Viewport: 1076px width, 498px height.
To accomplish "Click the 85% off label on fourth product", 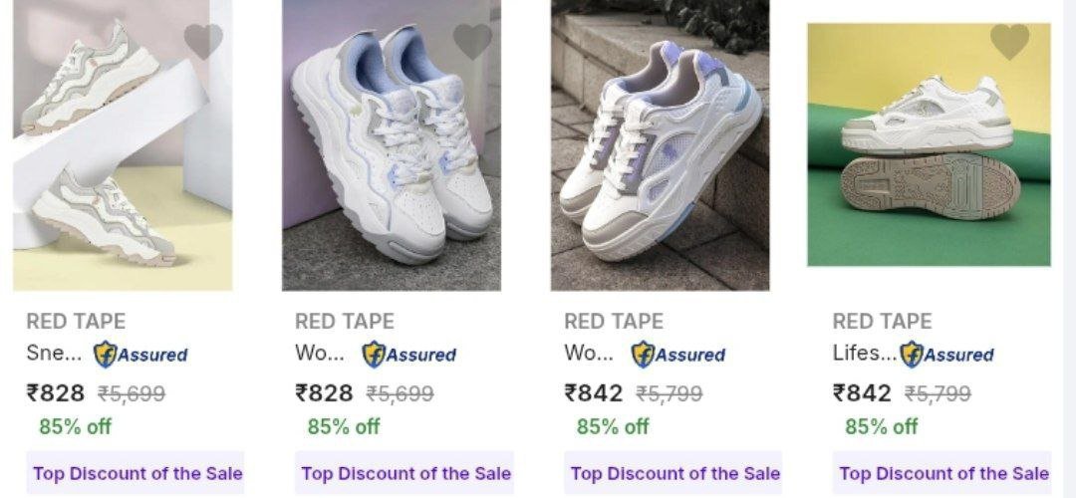I will pyautogui.click(x=881, y=426).
